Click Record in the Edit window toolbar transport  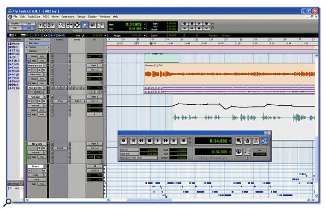click(x=207, y=24)
